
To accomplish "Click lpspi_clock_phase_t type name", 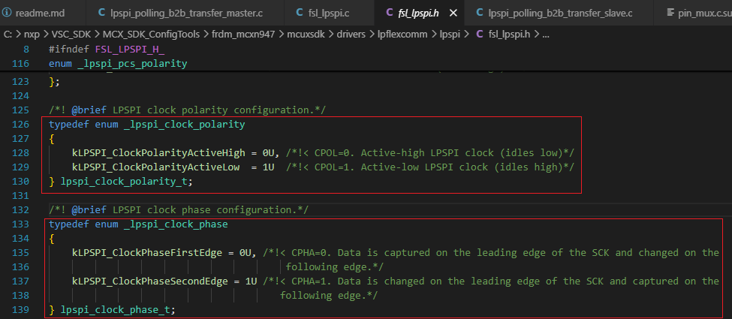I will pyautogui.click(x=116, y=310).
